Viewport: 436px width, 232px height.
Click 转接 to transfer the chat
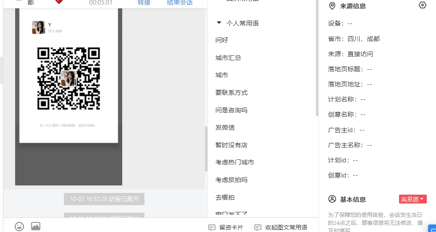click(144, 3)
